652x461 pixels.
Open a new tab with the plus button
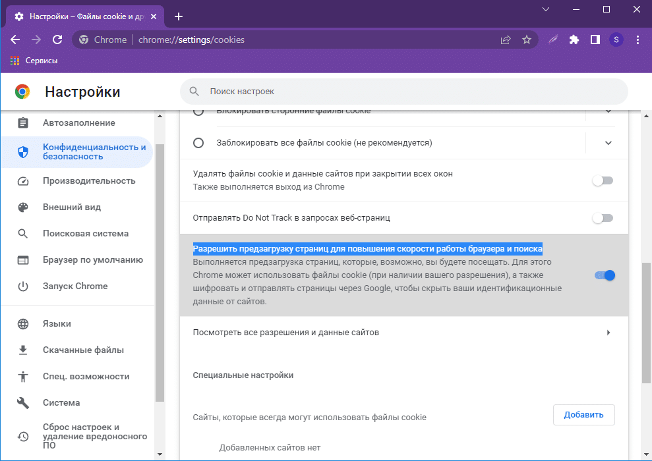tap(178, 16)
